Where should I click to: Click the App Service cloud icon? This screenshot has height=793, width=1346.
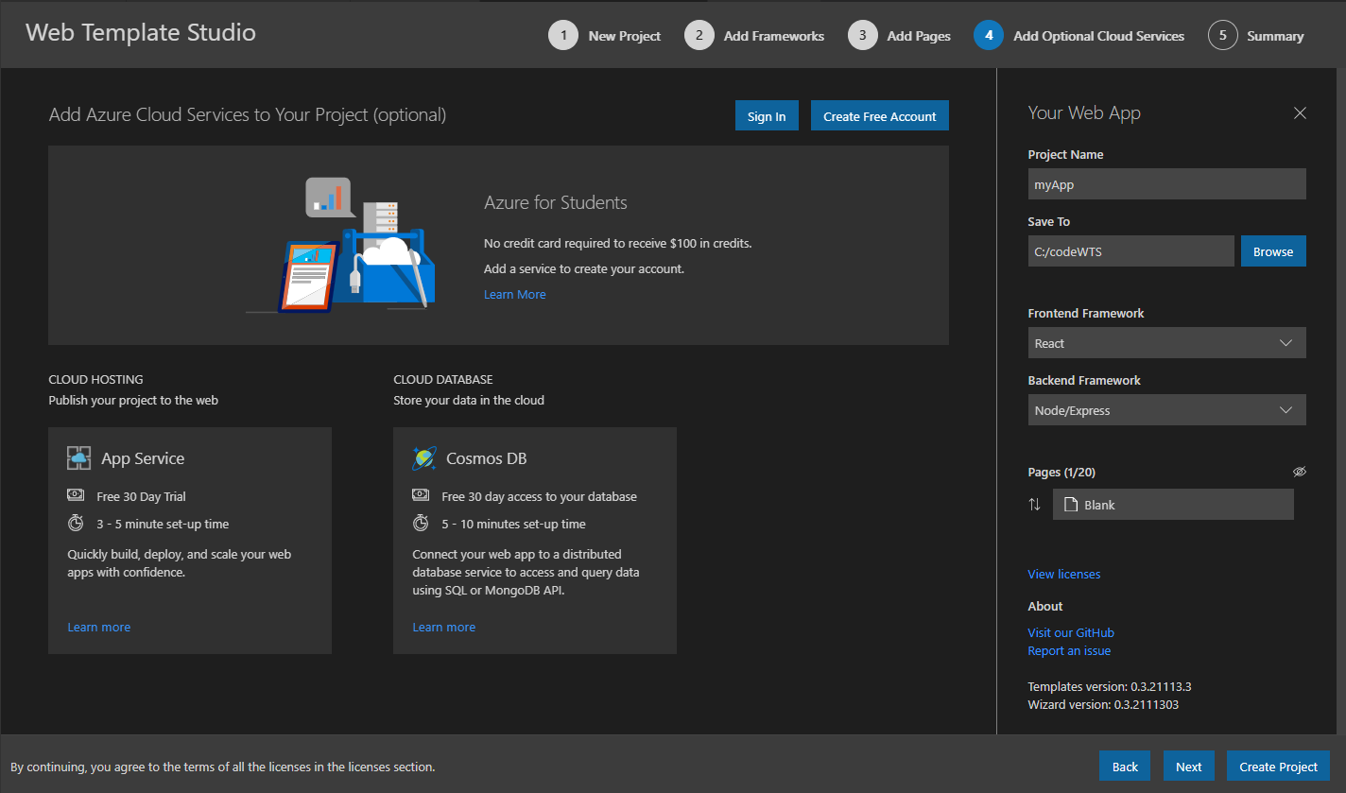pyautogui.click(x=78, y=458)
